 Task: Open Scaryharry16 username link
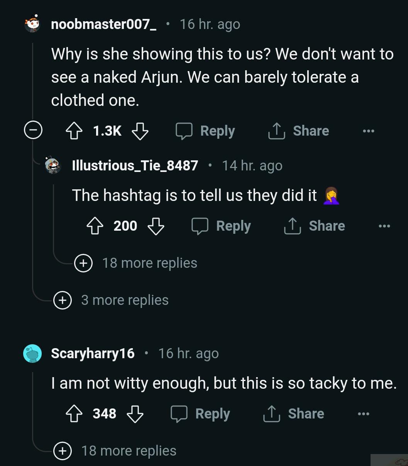coord(93,354)
